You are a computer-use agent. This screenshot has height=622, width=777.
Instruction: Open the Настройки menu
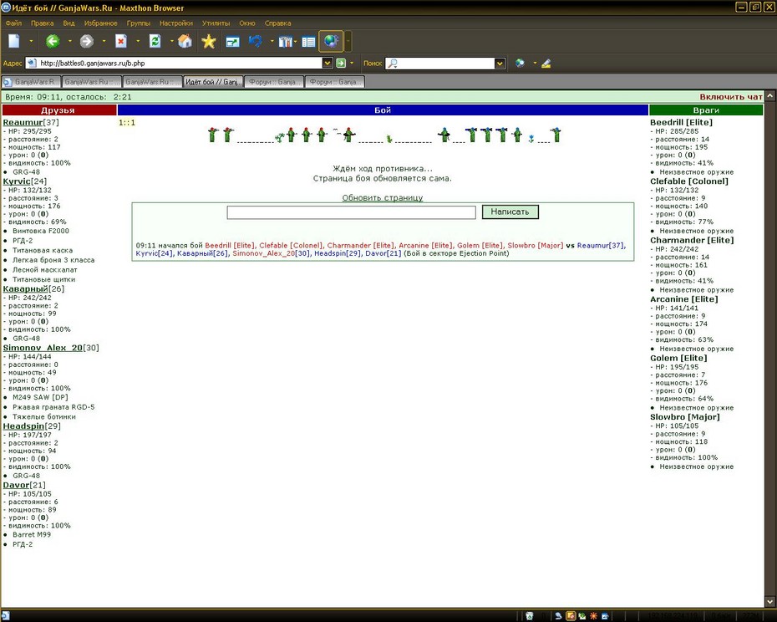[176, 23]
